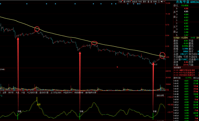Select buy level 3 price 3.99
Screen dimensions: 199x121
click(186, 29)
